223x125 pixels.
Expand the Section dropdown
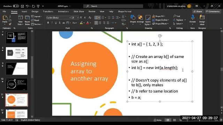pos(37,24)
